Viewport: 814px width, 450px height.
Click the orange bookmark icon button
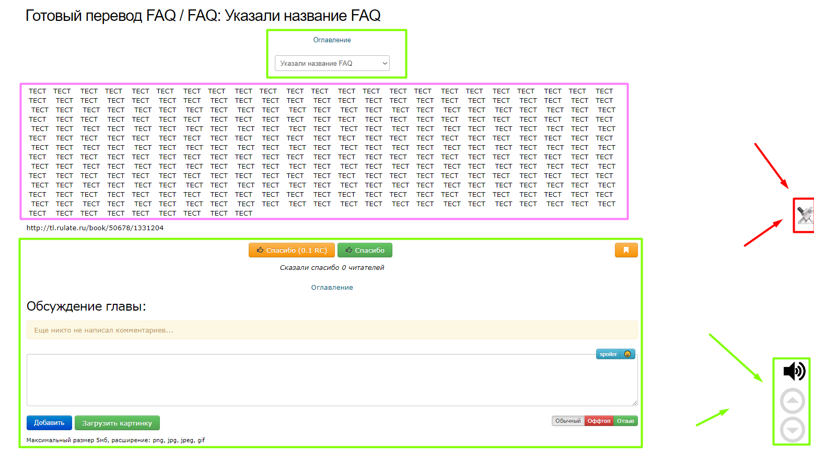point(626,250)
